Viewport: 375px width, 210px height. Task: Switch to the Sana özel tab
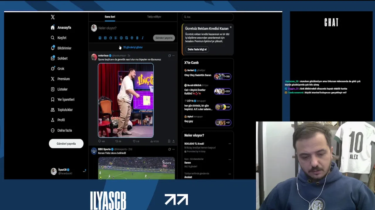(110, 17)
